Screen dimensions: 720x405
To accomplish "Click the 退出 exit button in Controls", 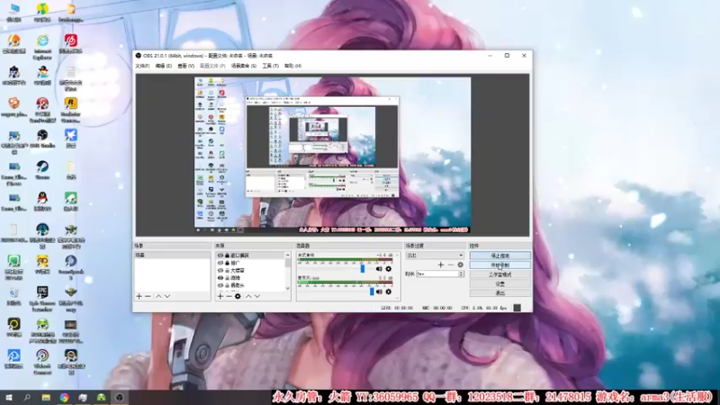I will coord(500,293).
